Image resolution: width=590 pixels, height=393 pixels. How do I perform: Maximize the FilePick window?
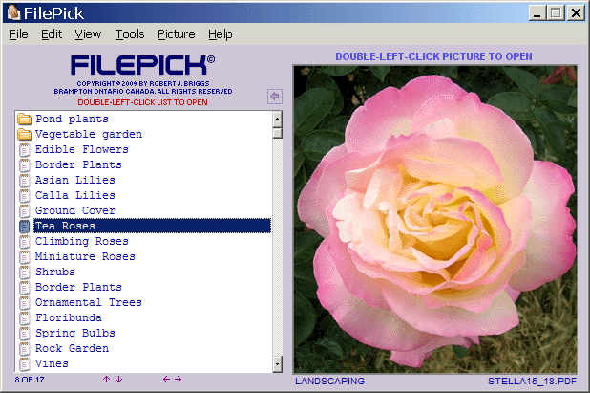(556, 13)
